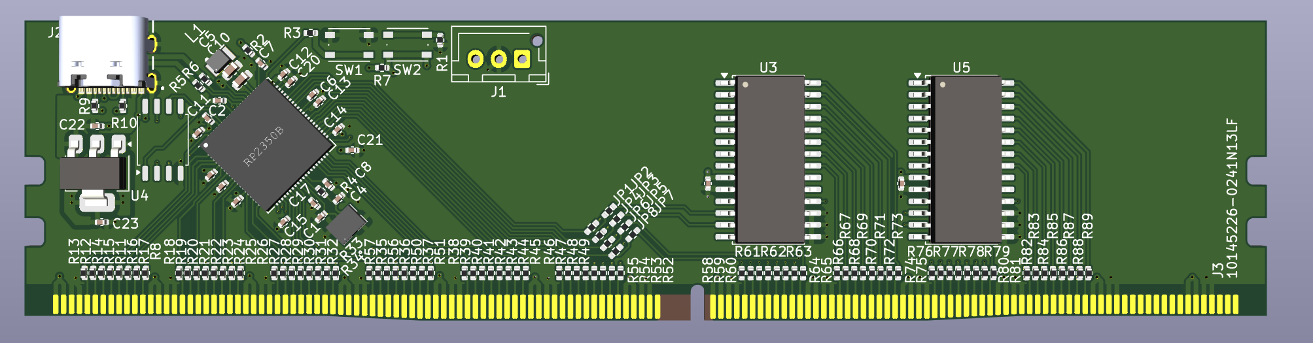This screenshot has width=1313, height=343.
Task: Select the U3 memory chip
Action: point(770,159)
